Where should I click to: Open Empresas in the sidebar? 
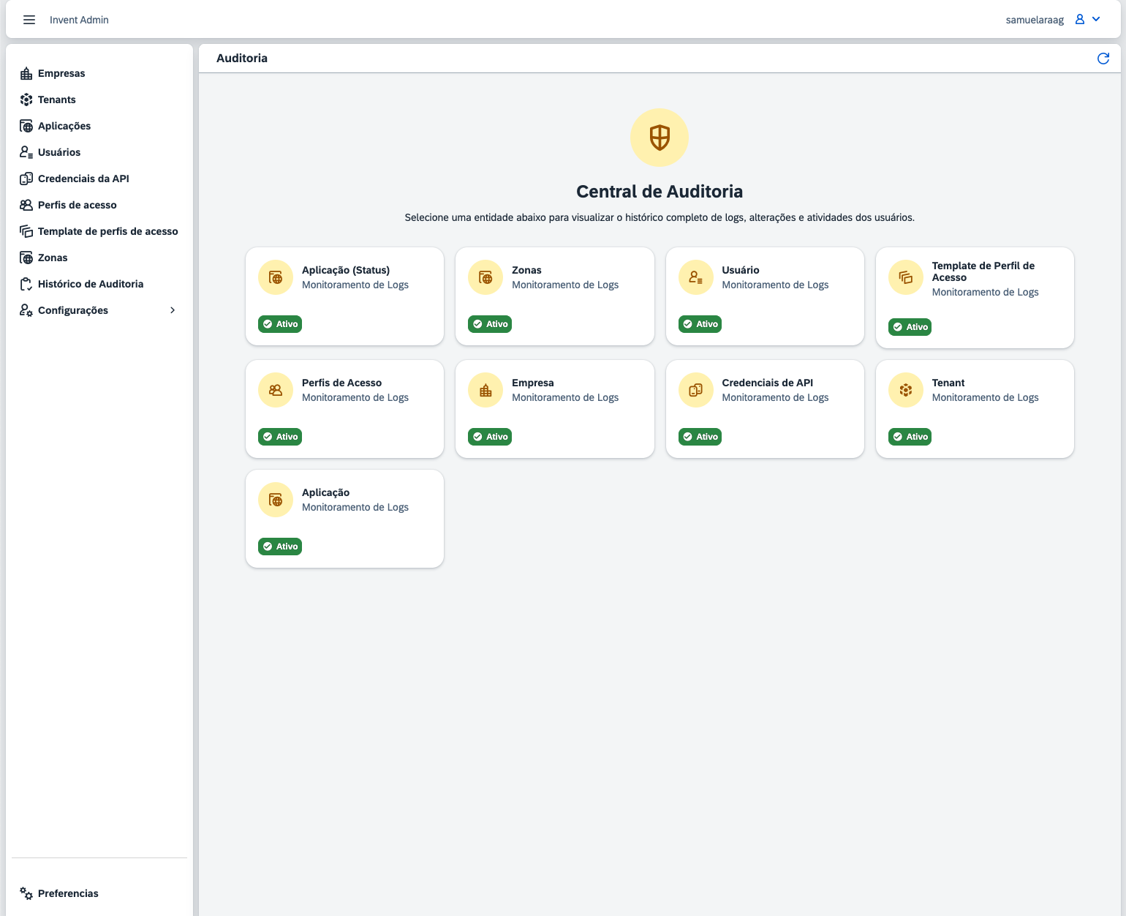61,73
